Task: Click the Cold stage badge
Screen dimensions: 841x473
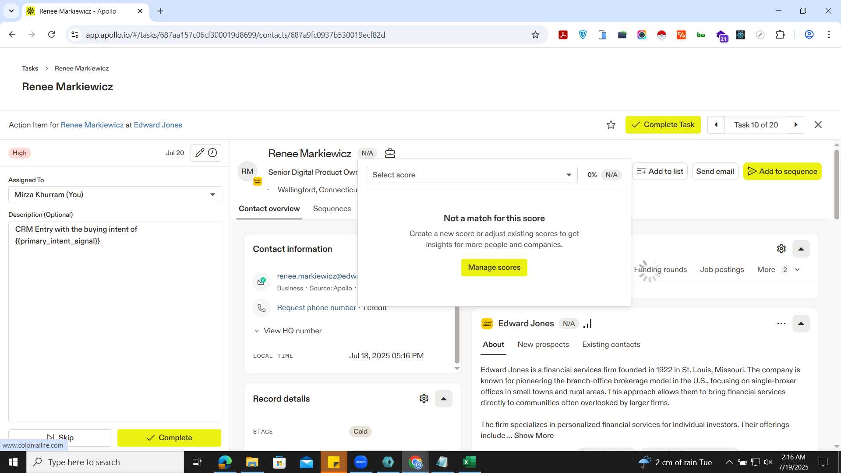Action: click(x=360, y=432)
